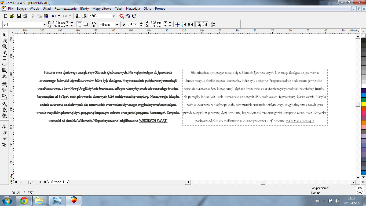Choose the Rectangle tool

coord(4,58)
